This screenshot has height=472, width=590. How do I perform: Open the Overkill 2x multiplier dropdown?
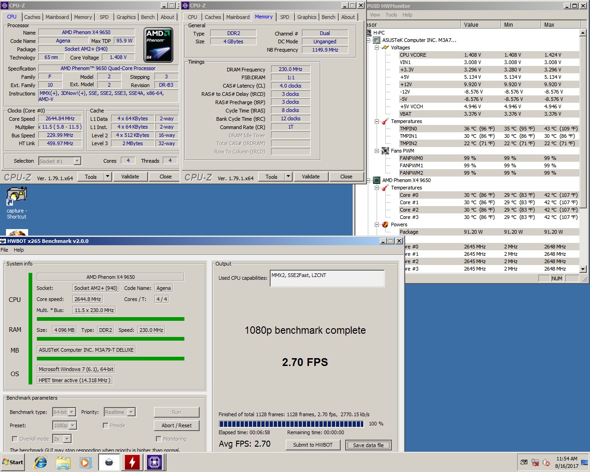(67, 439)
